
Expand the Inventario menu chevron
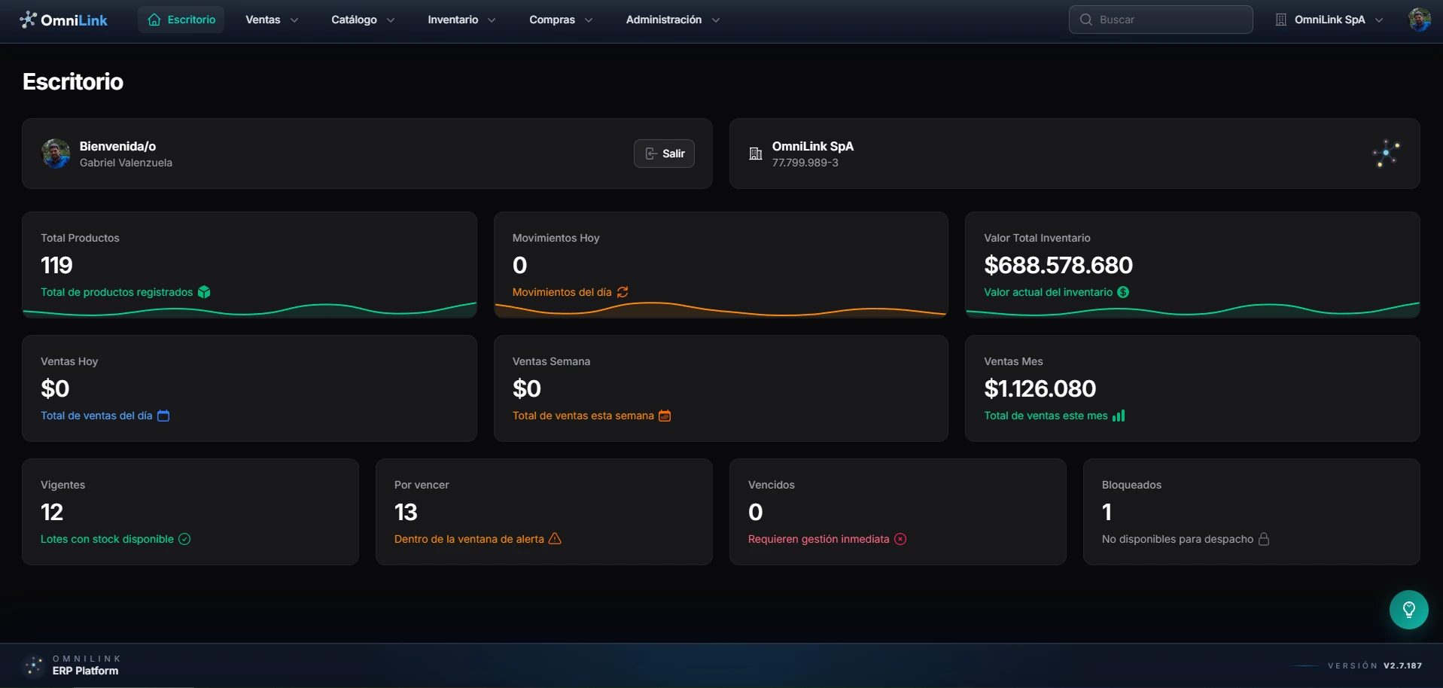[492, 20]
